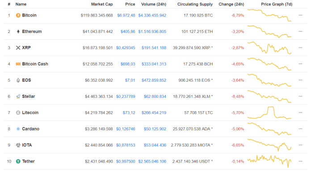Click the XRP 7-day price graph

click(269, 48)
